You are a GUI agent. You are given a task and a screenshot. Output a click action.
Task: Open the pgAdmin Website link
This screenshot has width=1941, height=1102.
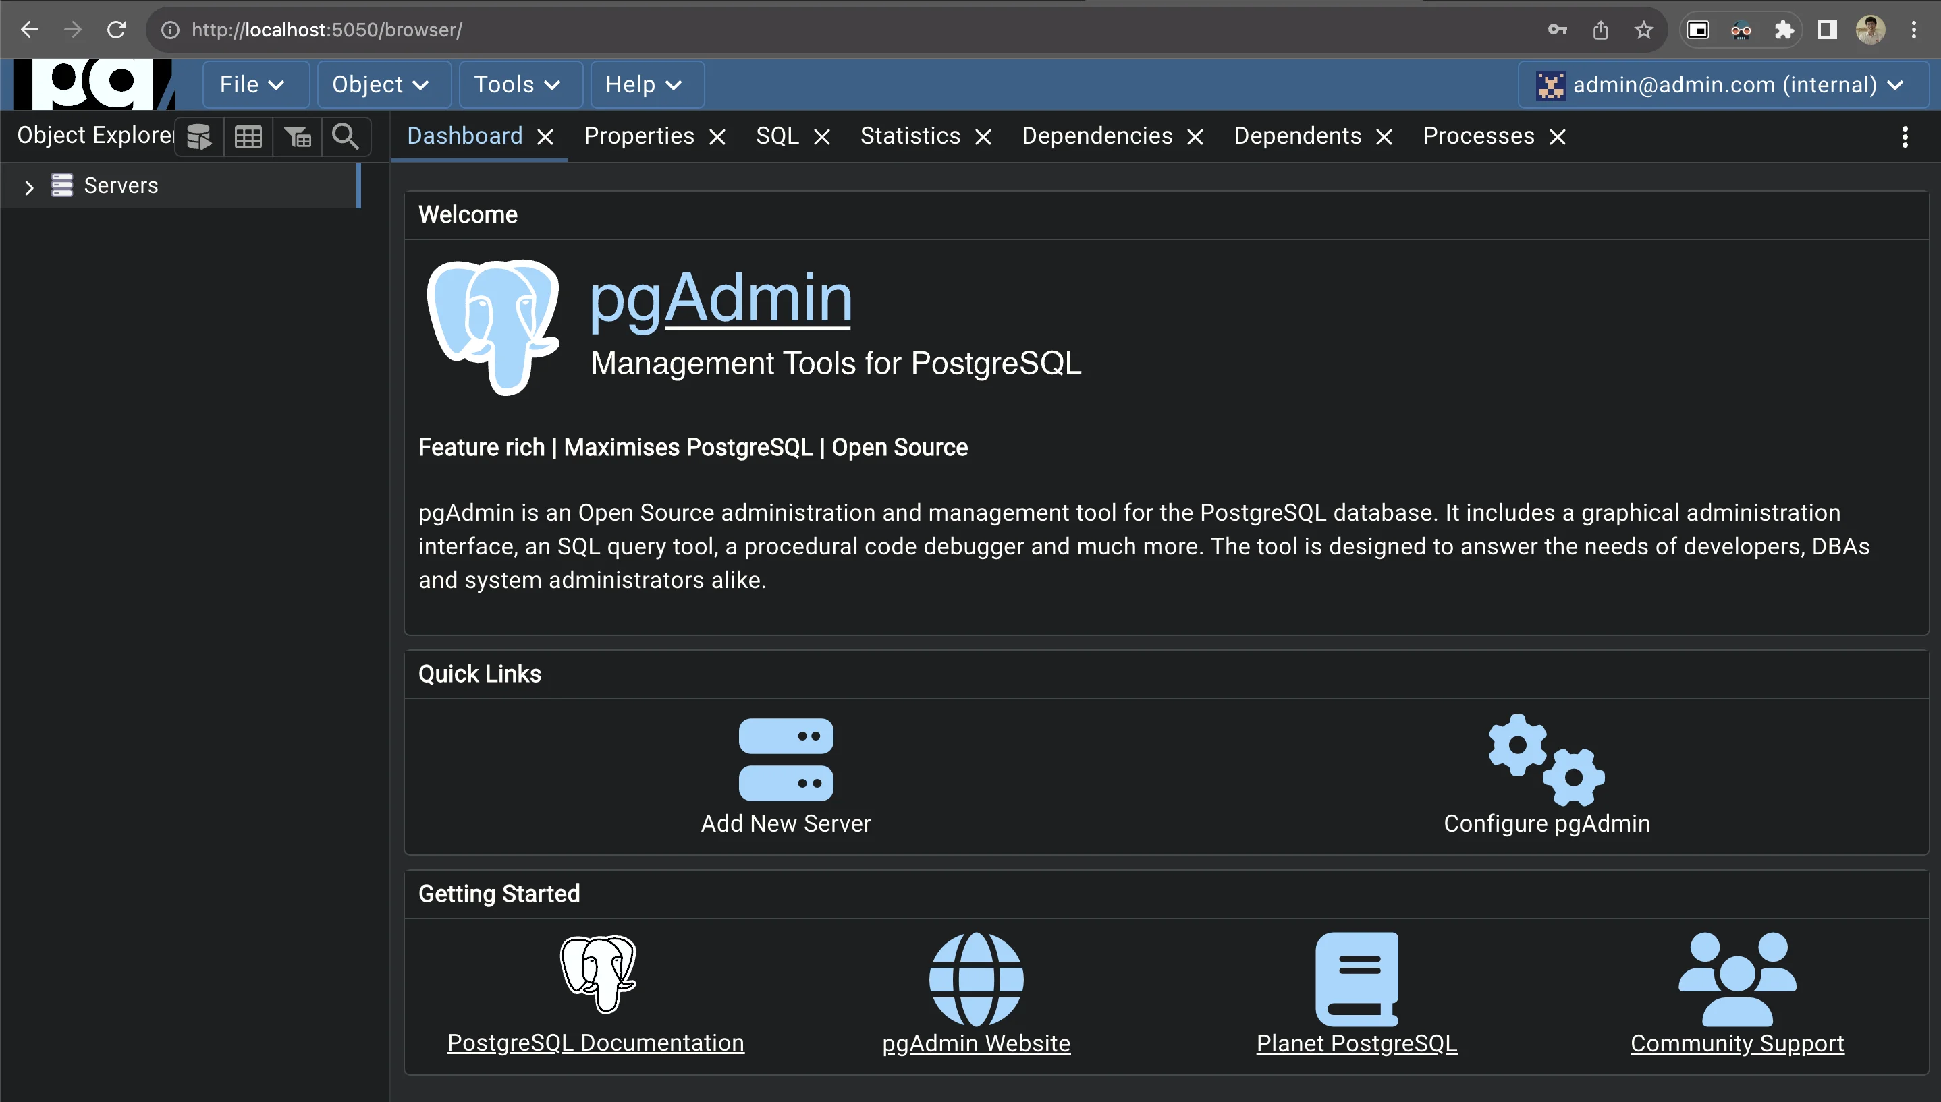[976, 1043]
